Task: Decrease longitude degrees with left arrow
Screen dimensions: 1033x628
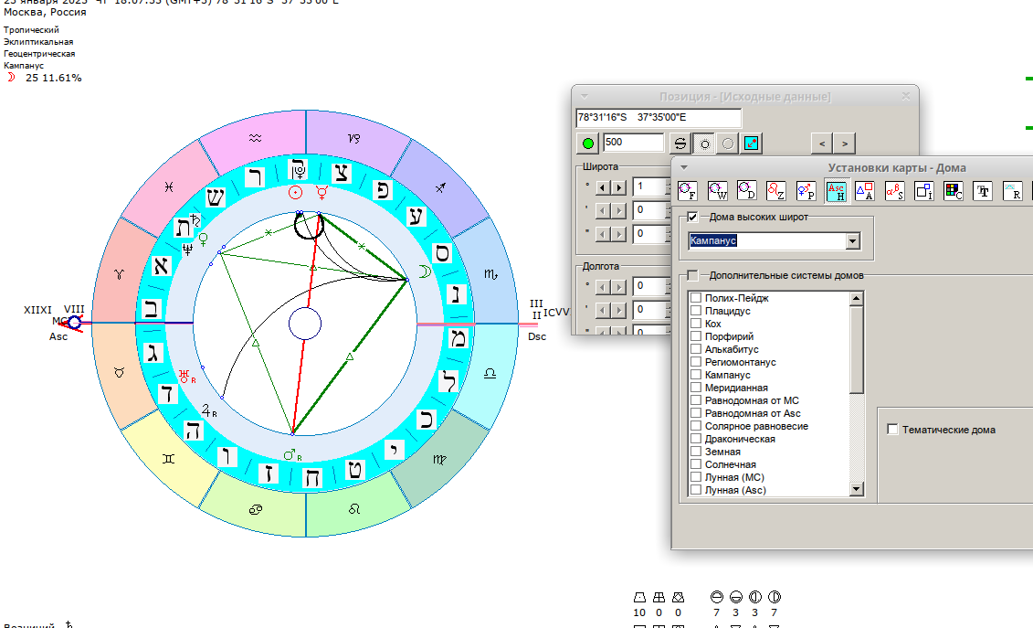Action: (603, 287)
